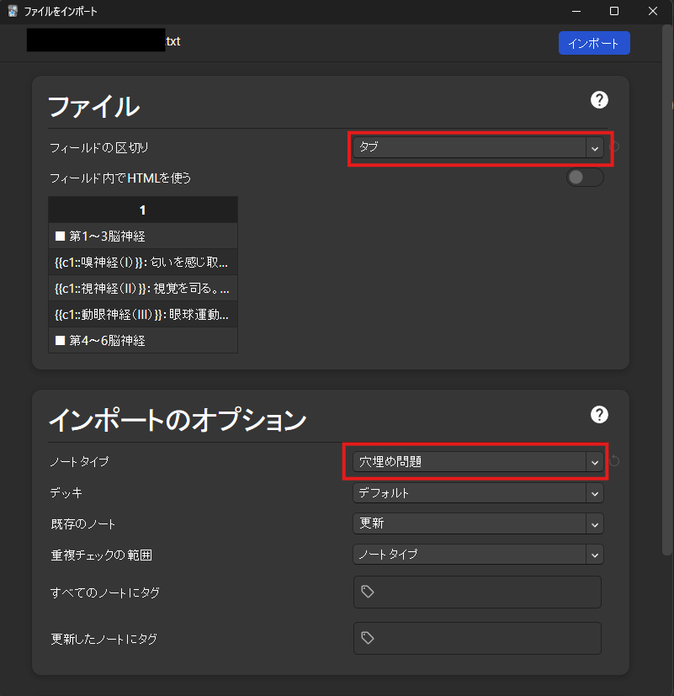
Task: Click the 視神経(II) cloze preview cell
Action: [x=142, y=288]
